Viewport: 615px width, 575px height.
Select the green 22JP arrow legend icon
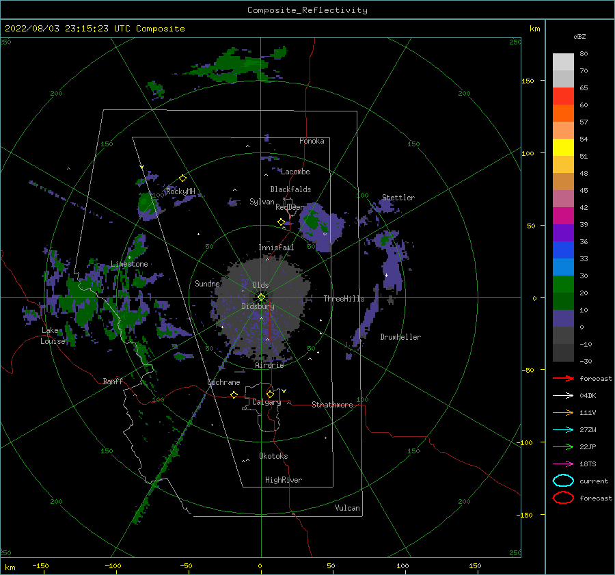point(563,446)
